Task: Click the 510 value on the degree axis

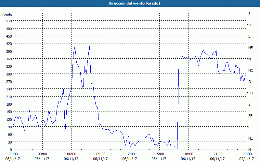Action: click(9, 21)
